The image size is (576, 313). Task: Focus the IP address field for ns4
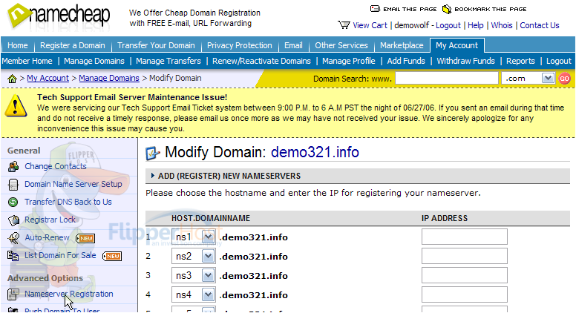[x=465, y=294]
